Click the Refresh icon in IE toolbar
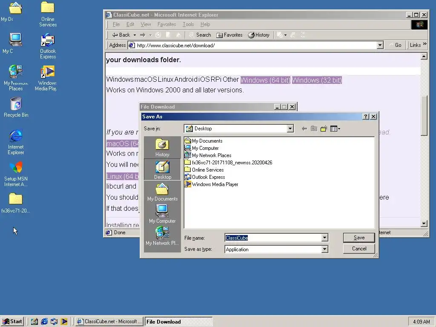Viewport: 436px width, 327px height. [168, 35]
